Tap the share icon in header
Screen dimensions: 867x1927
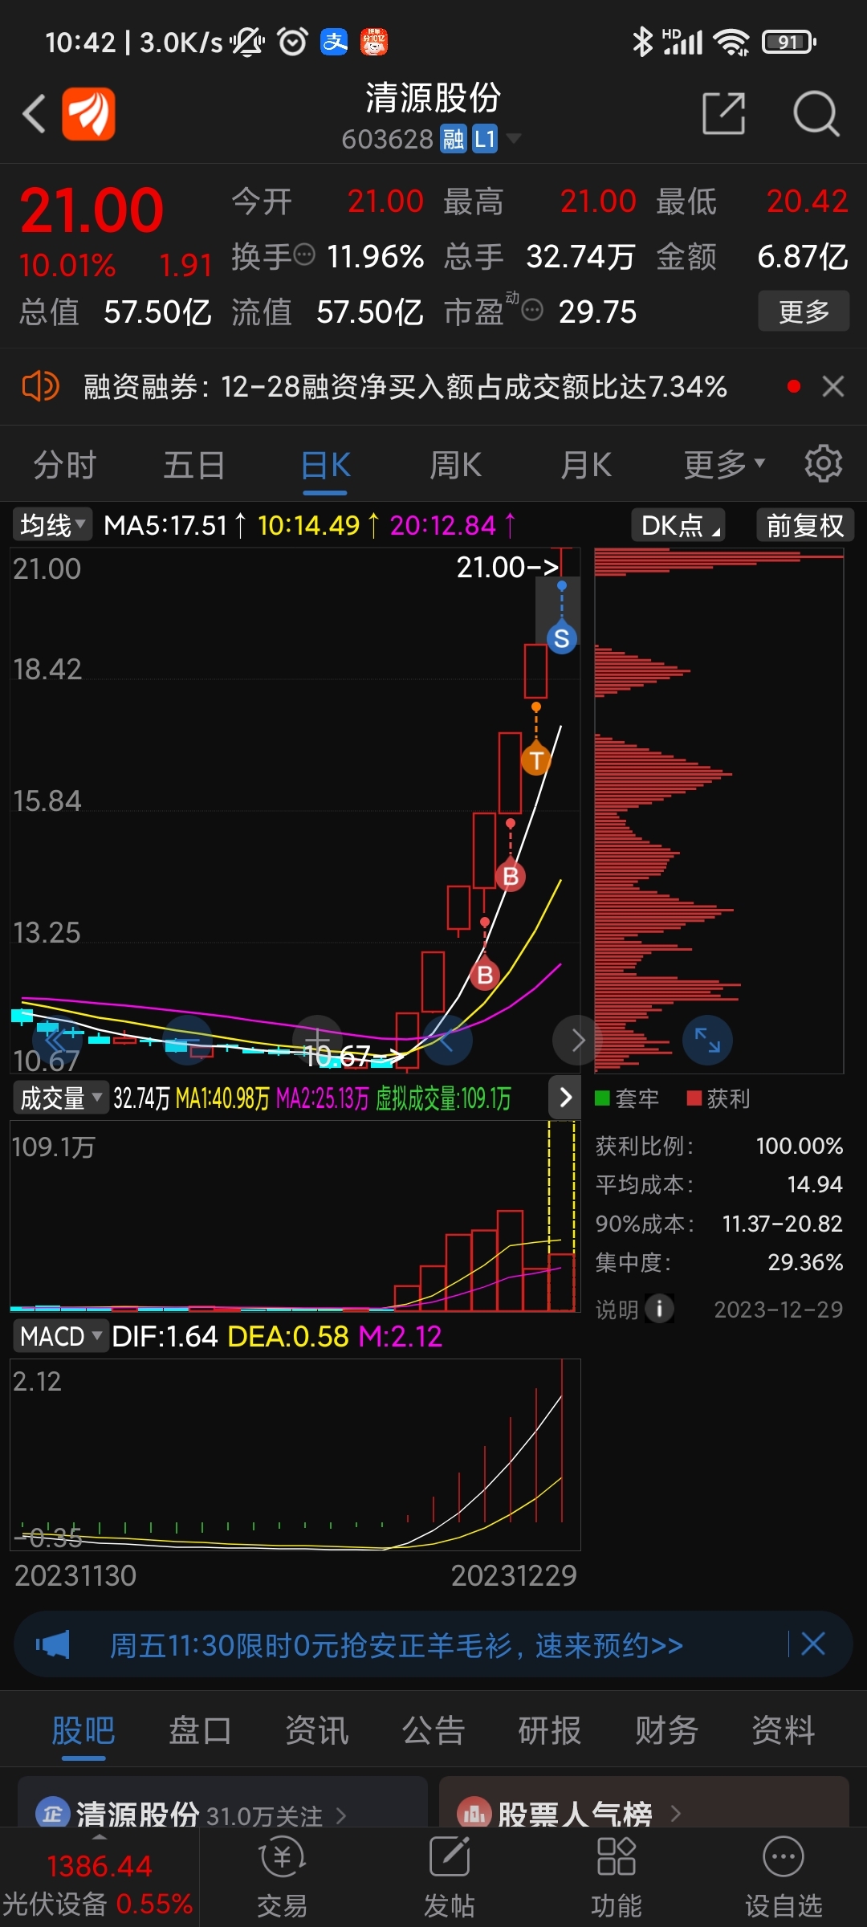723,113
